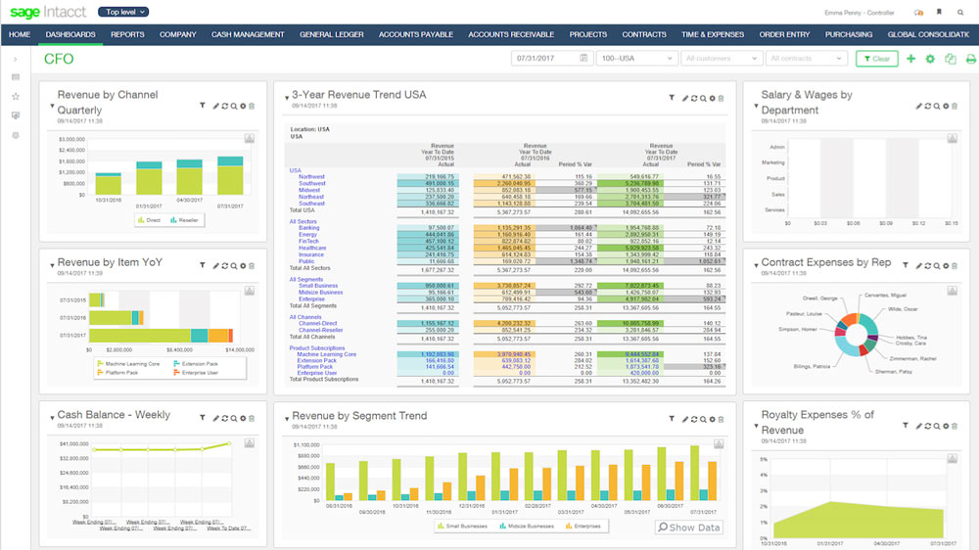Open the Reports menu

pyautogui.click(x=127, y=35)
